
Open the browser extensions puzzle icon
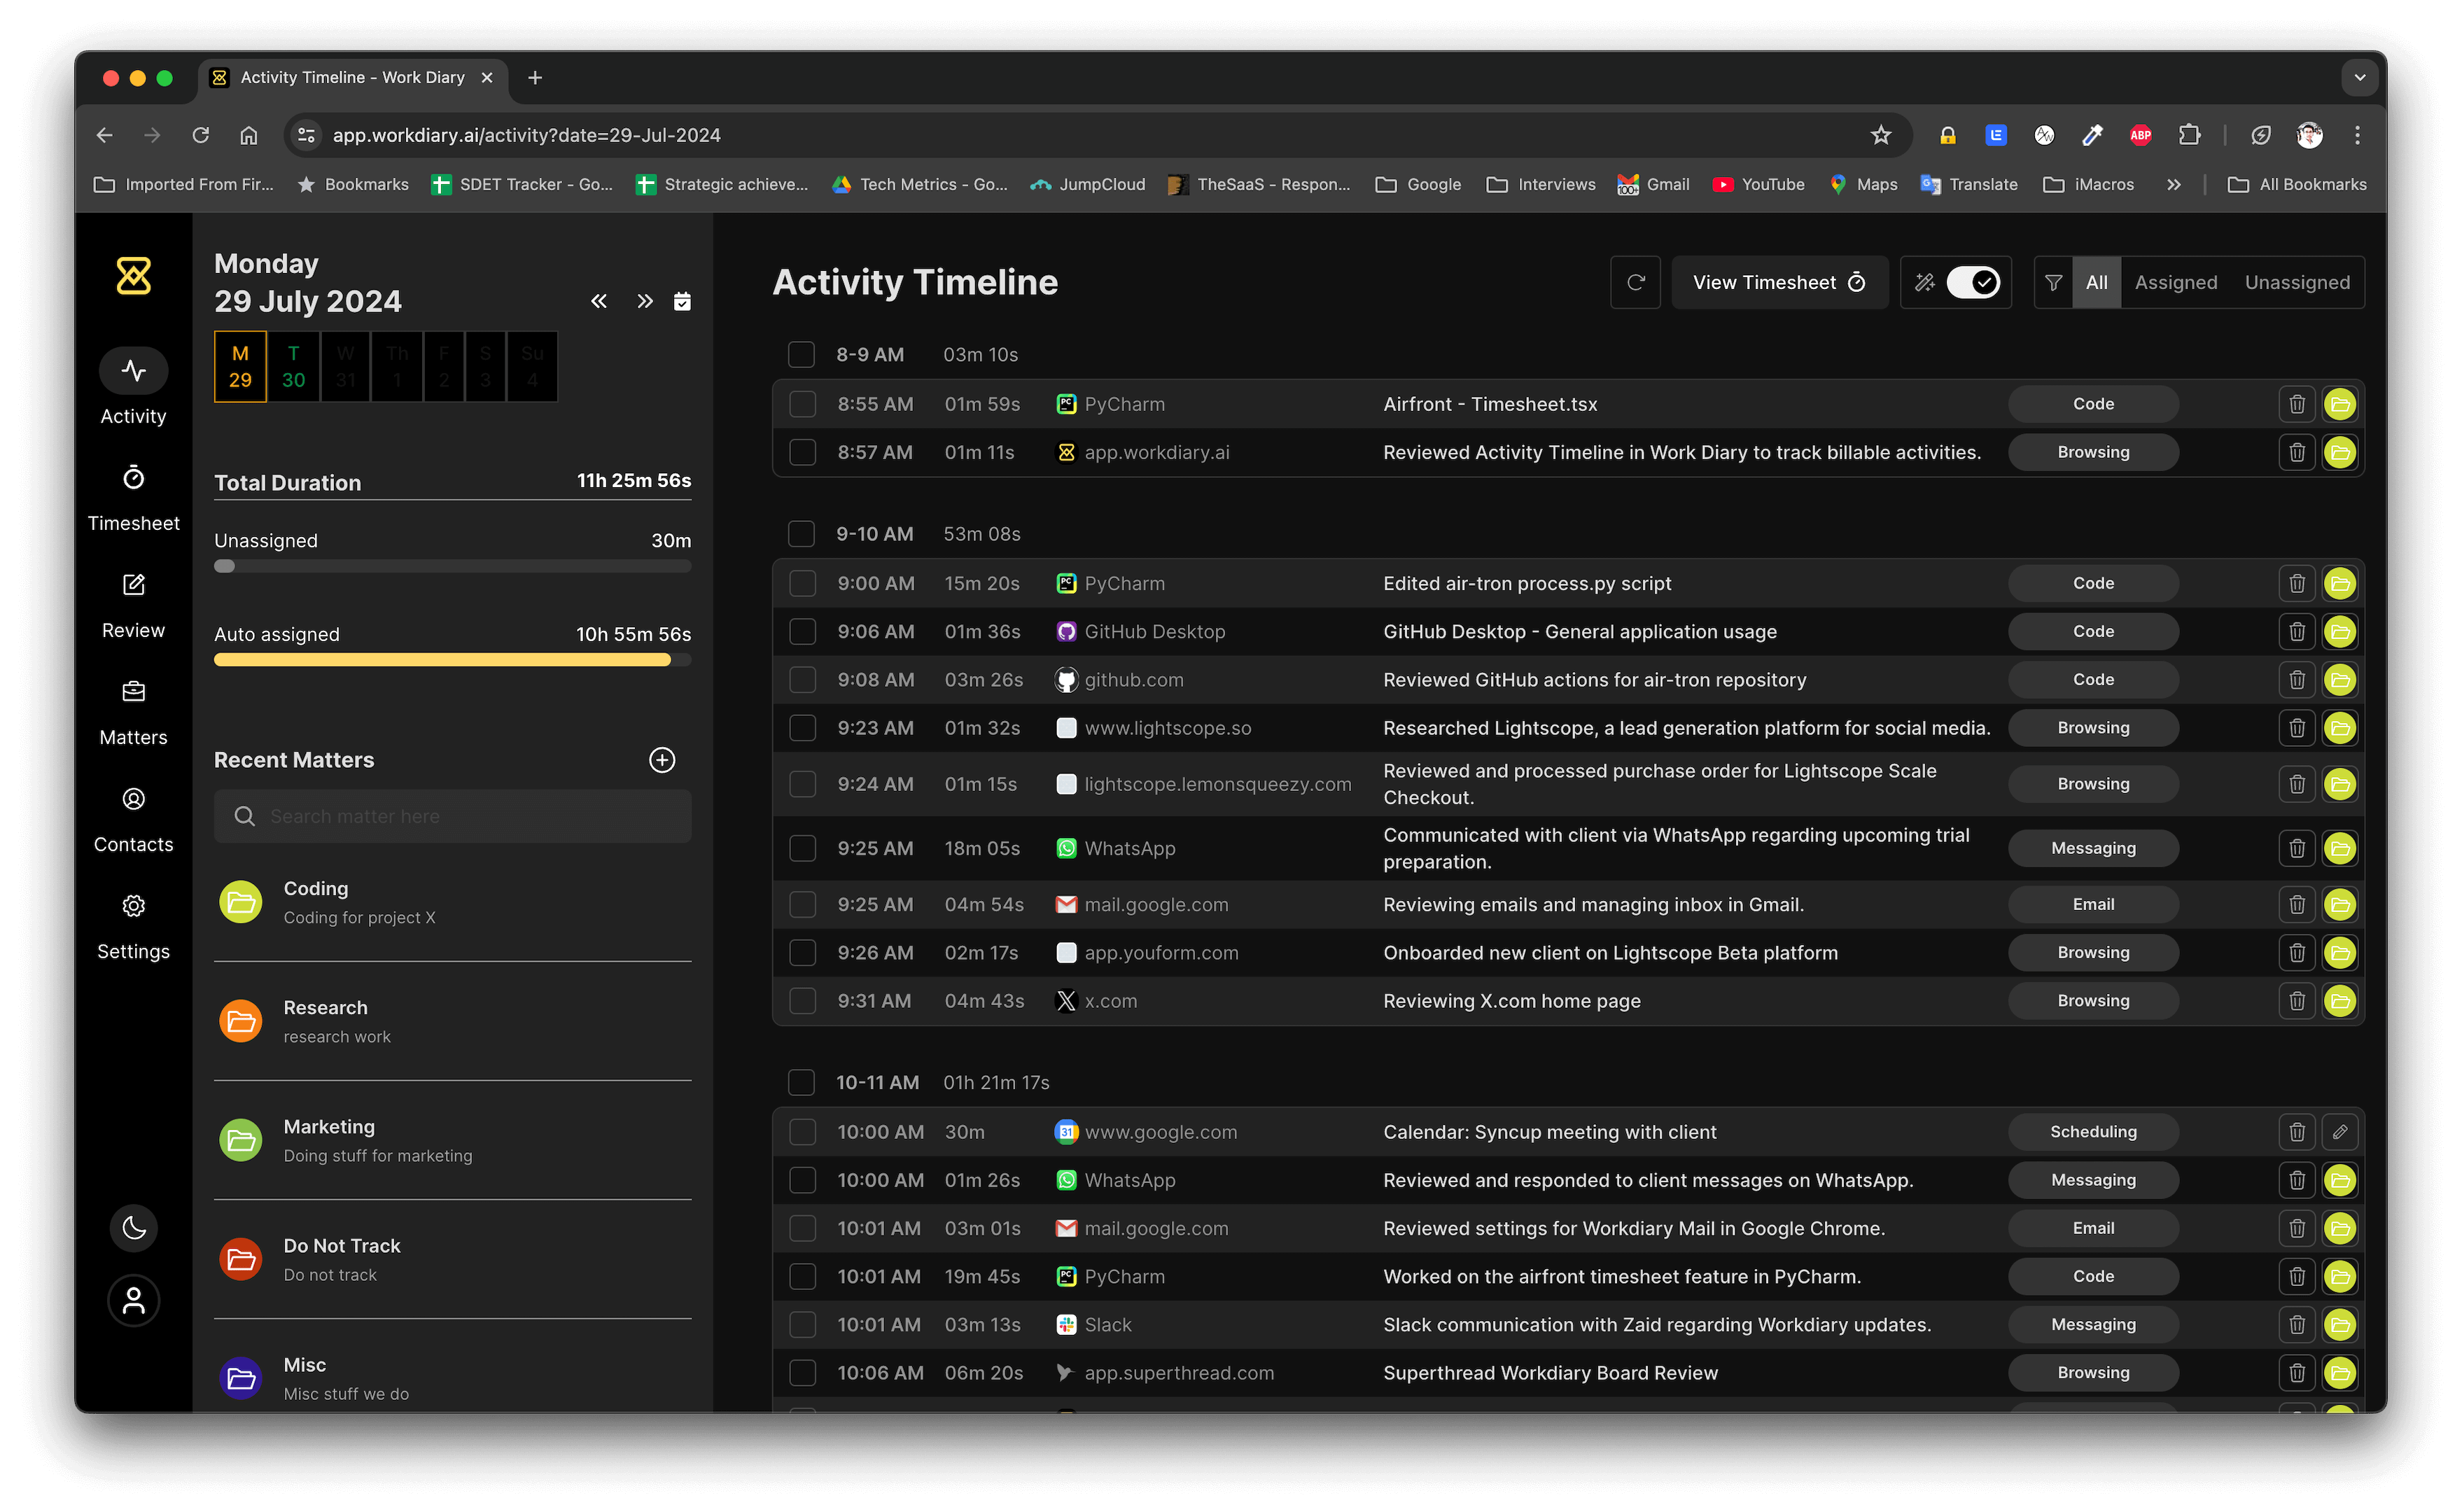click(x=2189, y=135)
